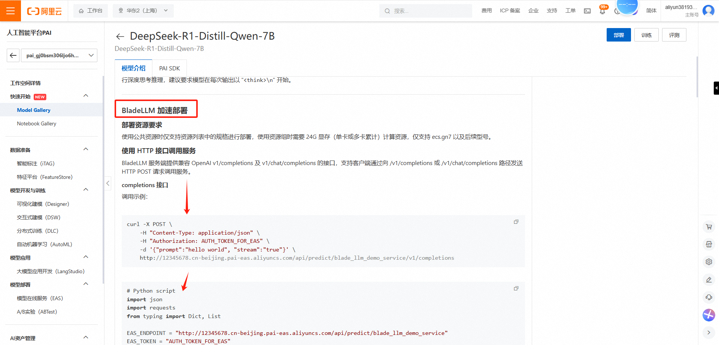The width and height of the screenshot is (719, 345).
Task: Copy the curl code block
Action: [516, 222]
